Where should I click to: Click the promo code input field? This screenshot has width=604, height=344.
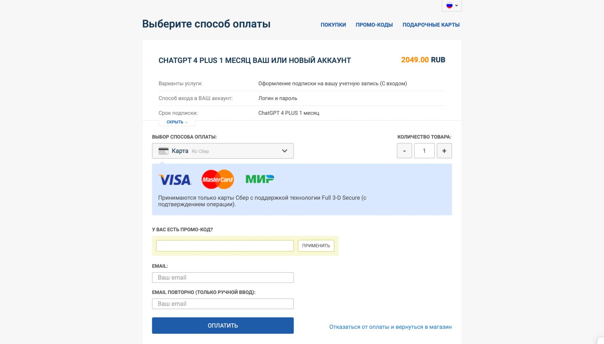click(224, 245)
